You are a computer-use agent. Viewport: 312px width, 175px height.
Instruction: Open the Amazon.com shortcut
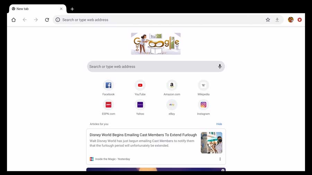[172, 88]
